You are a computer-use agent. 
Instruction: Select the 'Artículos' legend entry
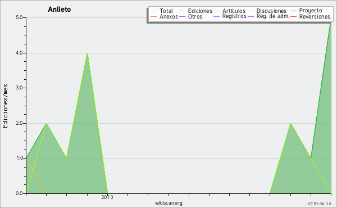[234, 11]
